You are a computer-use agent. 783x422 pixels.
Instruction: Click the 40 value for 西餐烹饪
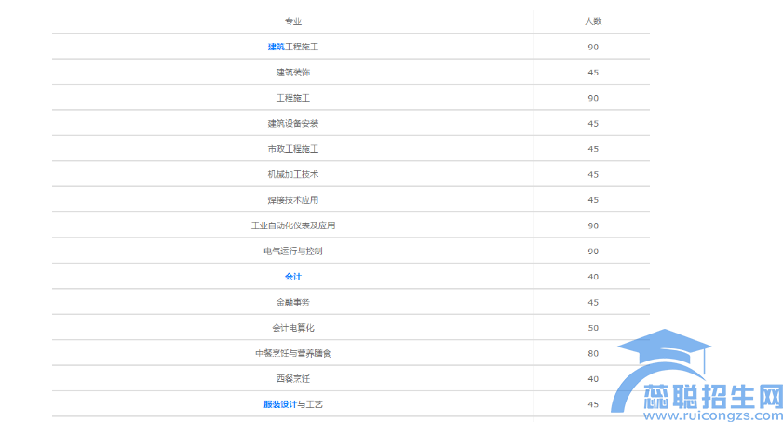(x=593, y=378)
